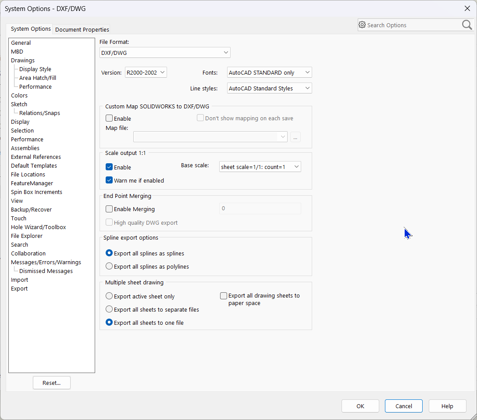Select Performance under Drawings
Viewport: 477px width, 420px height.
(x=35, y=87)
